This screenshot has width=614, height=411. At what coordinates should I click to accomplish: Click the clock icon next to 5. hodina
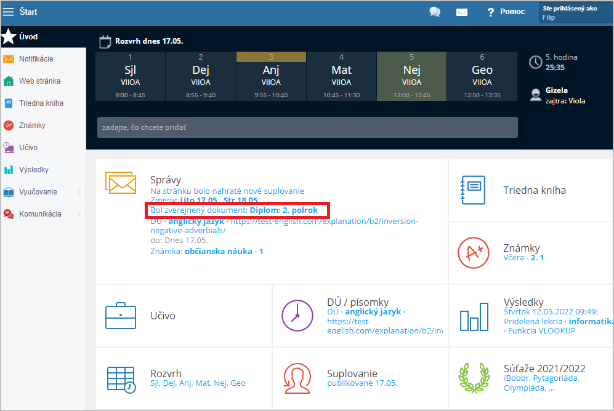[x=535, y=62]
